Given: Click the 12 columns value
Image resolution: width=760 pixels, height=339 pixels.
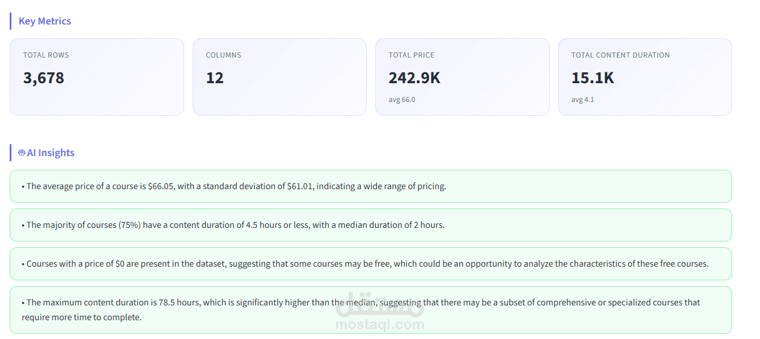Looking at the screenshot, I should (x=215, y=77).
